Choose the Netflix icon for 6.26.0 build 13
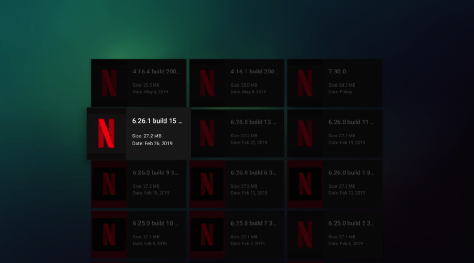474x263 pixels. pyautogui.click(x=207, y=133)
